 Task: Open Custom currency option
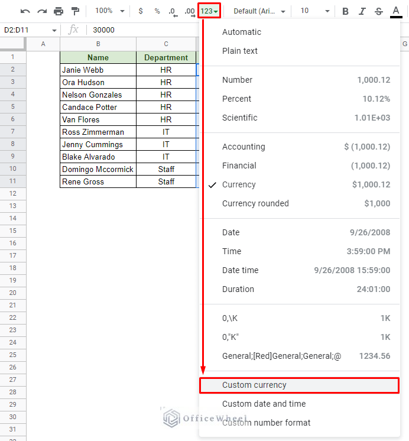coord(299,385)
